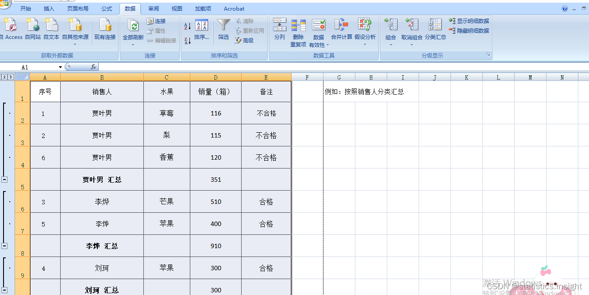Click the Name Box showing A1

click(29, 67)
